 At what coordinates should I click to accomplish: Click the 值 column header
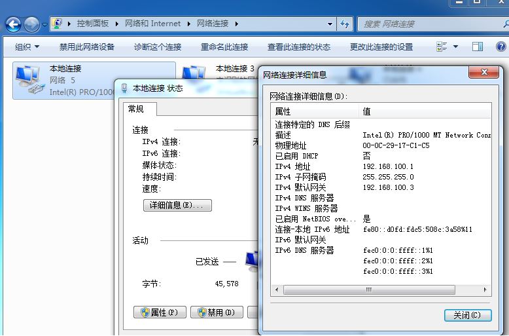(x=425, y=111)
